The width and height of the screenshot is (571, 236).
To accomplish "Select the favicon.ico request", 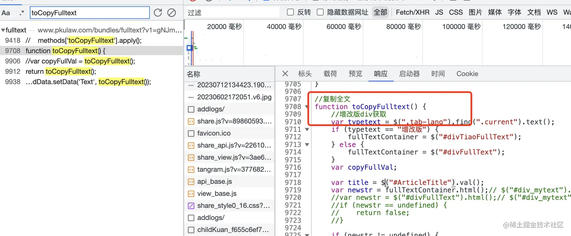I will [230, 133].
